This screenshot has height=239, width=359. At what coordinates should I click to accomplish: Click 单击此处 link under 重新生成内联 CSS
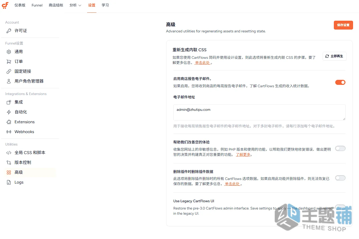point(202,63)
